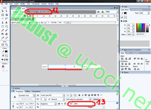Switch to the Parameters tab
This screenshot has width=151, height=110.
pyautogui.click(x=36, y=91)
